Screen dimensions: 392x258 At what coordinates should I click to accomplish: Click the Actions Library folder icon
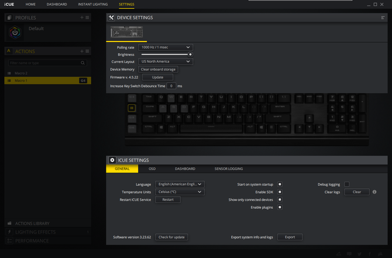pyautogui.click(x=9, y=223)
